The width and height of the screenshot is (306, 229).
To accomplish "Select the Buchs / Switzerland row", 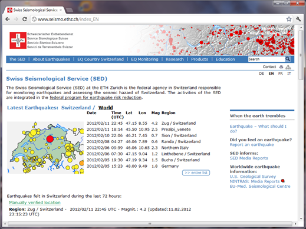I will [x=149, y=160].
